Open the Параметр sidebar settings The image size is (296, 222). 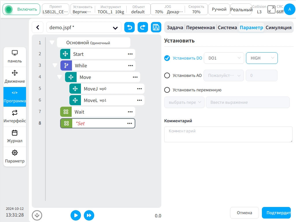15,156
